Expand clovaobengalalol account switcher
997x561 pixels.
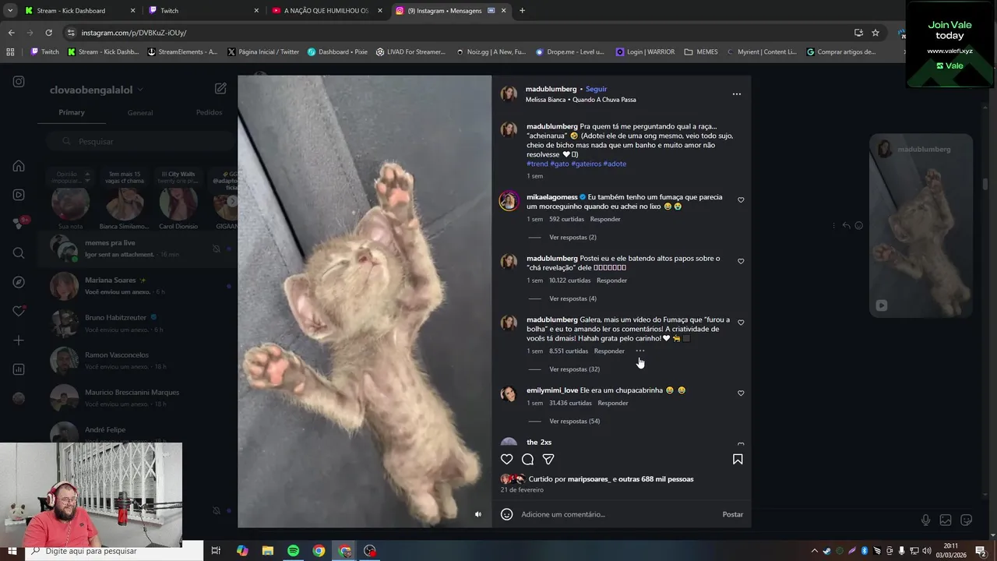tap(97, 90)
